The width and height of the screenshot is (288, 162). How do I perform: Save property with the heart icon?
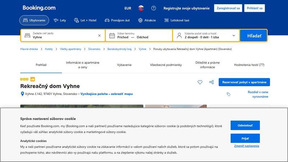(200, 82)
